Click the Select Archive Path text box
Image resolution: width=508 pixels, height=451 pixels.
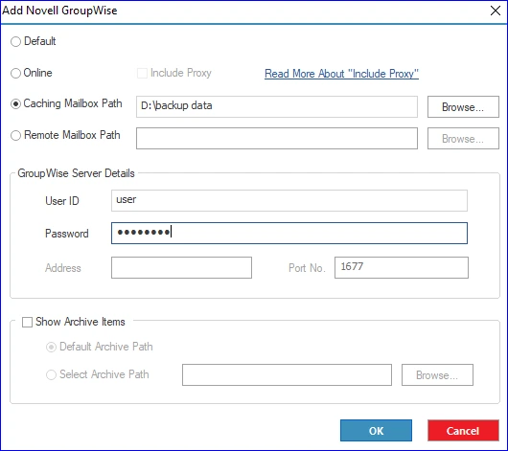pyautogui.click(x=287, y=375)
